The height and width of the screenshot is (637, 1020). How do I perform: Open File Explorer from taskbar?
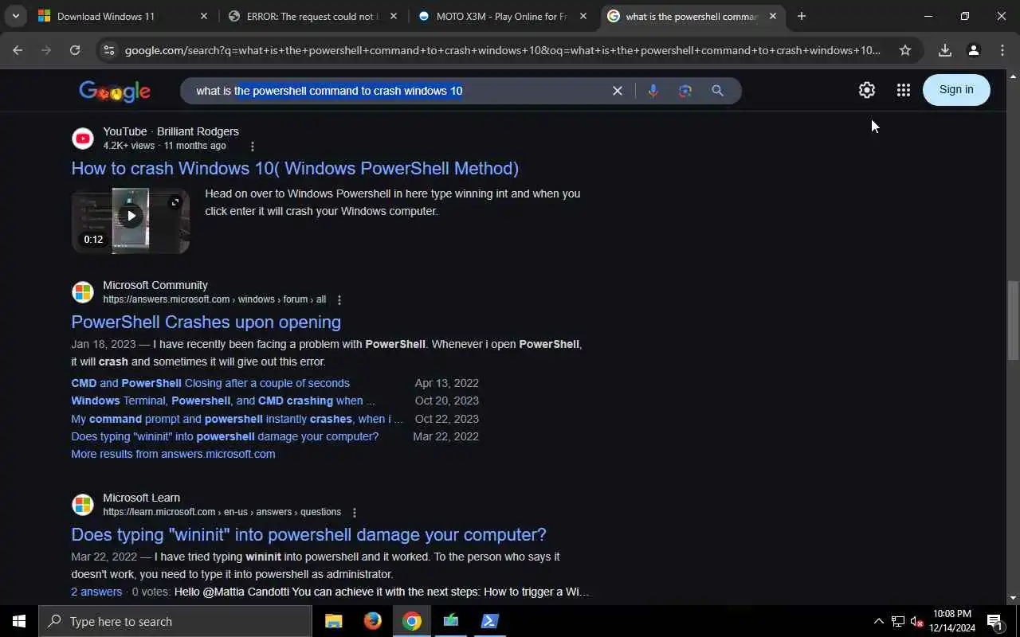point(334,621)
